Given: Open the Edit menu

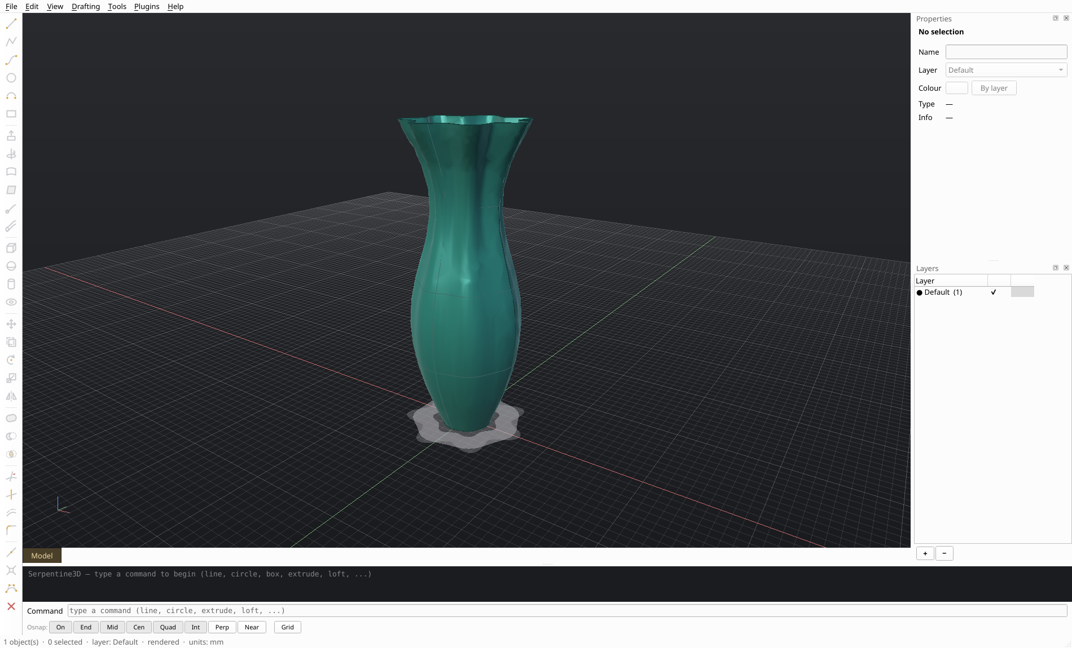Looking at the screenshot, I should [32, 6].
